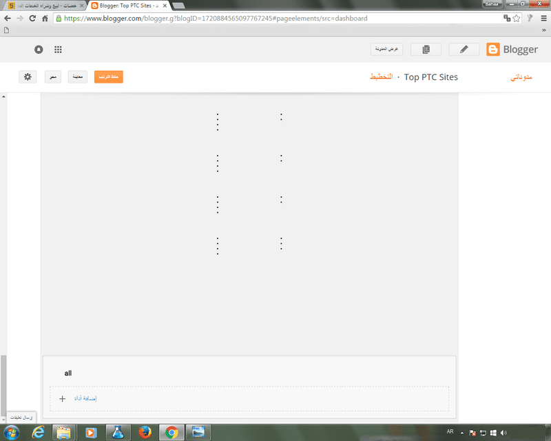The height and width of the screenshot is (441, 551).
Task: Click the page scroll-down arrow
Action: [x=3, y=420]
